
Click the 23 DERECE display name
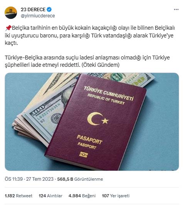pos(33,10)
